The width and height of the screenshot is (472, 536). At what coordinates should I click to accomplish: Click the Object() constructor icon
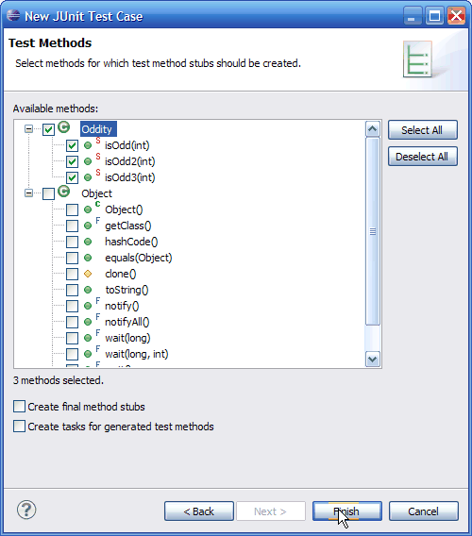coord(88,209)
